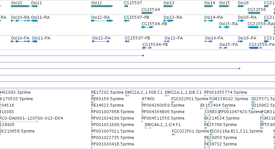Select the RE25706.5prime EST
The width and height of the screenshot is (275, 149).
click(x=205, y=128)
